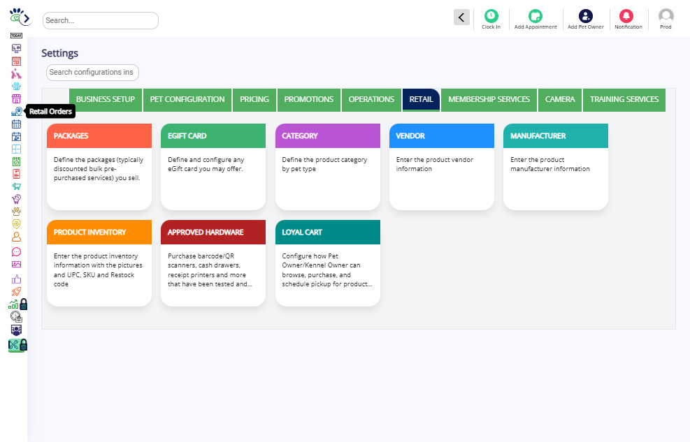Open the purple thumbs-up icon

click(16, 279)
